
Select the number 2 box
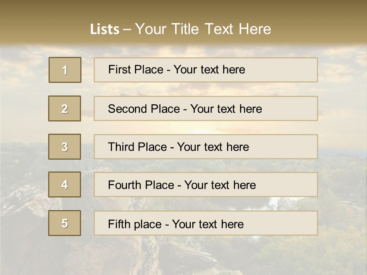pyautogui.click(x=65, y=108)
